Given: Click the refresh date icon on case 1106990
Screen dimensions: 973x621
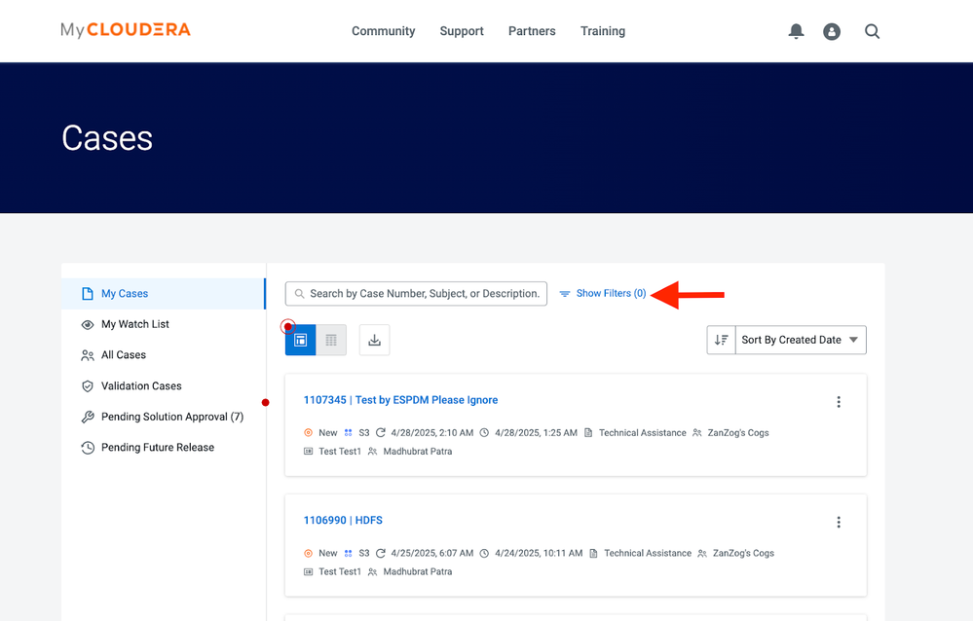Looking at the screenshot, I should pyautogui.click(x=381, y=554).
